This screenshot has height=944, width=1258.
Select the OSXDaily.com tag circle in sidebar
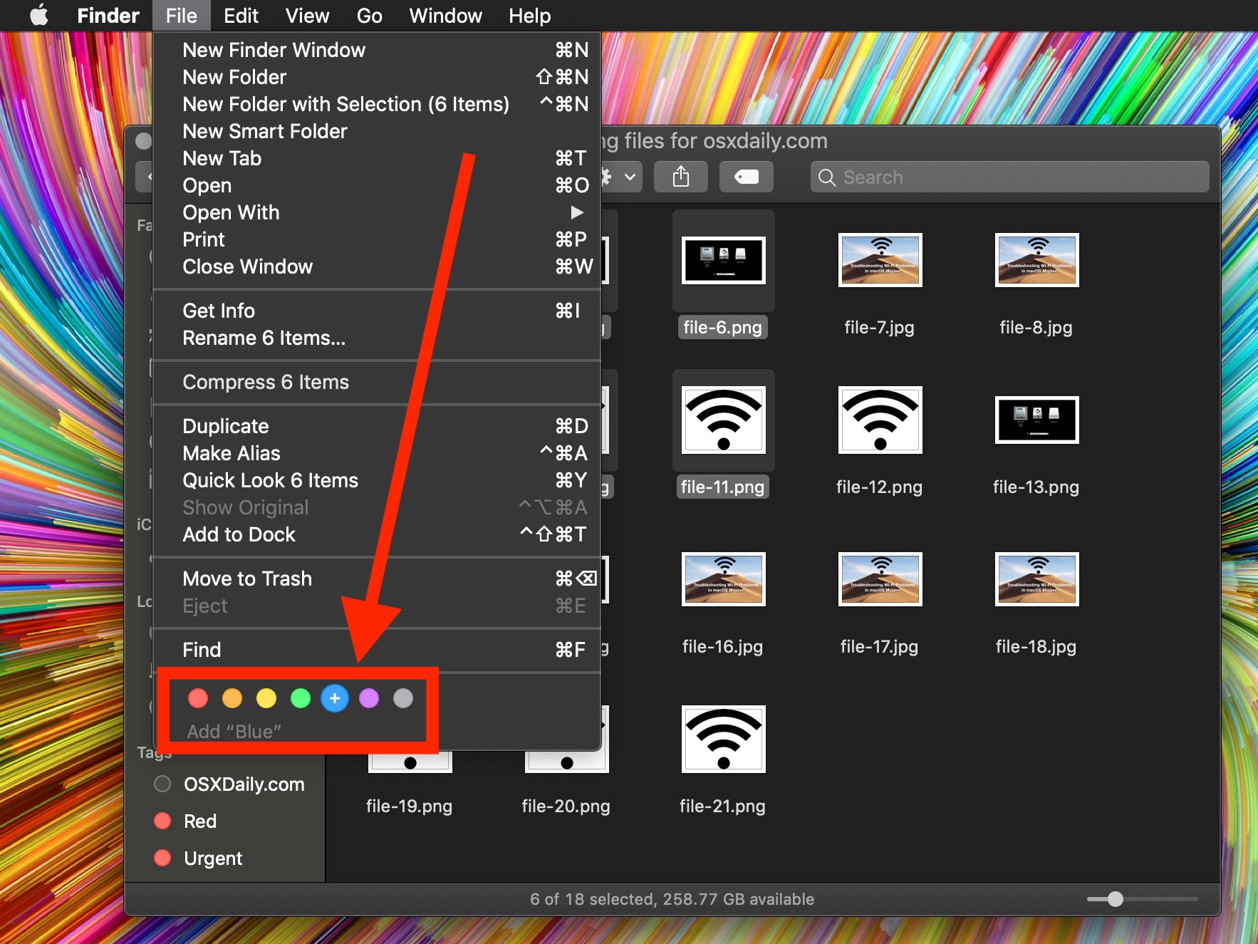click(162, 784)
